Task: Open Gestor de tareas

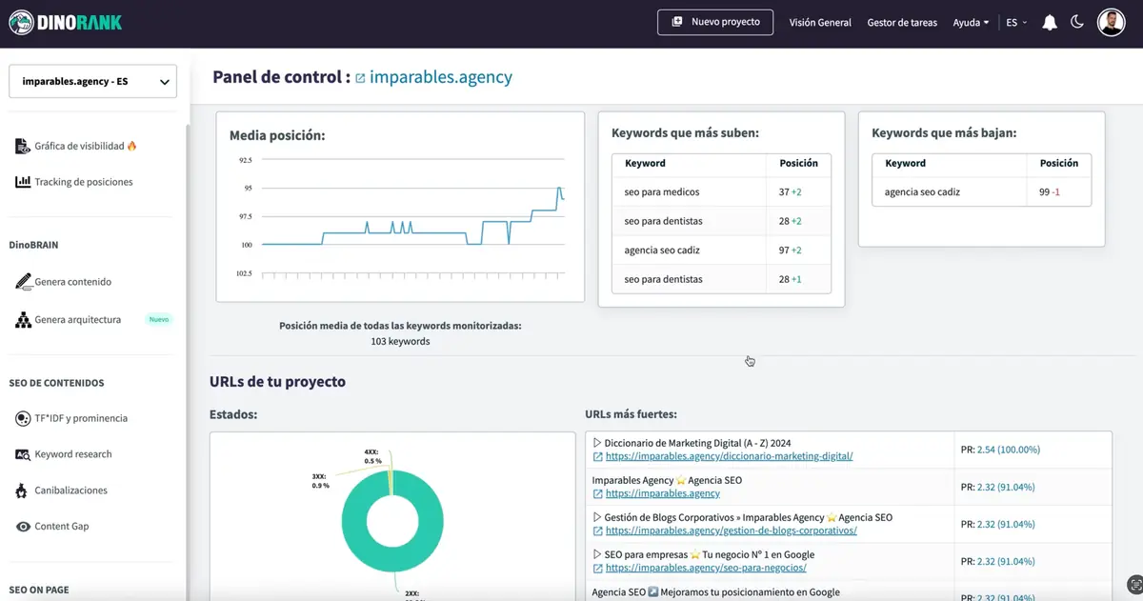Action: (x=902, y=22)
